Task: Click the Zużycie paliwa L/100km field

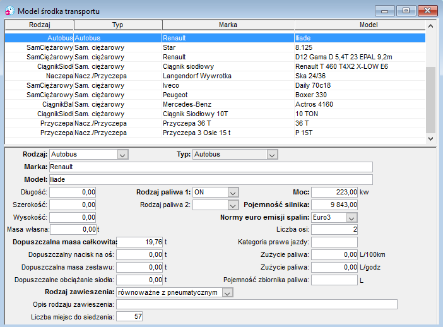Action: click(x=334, y=254)
